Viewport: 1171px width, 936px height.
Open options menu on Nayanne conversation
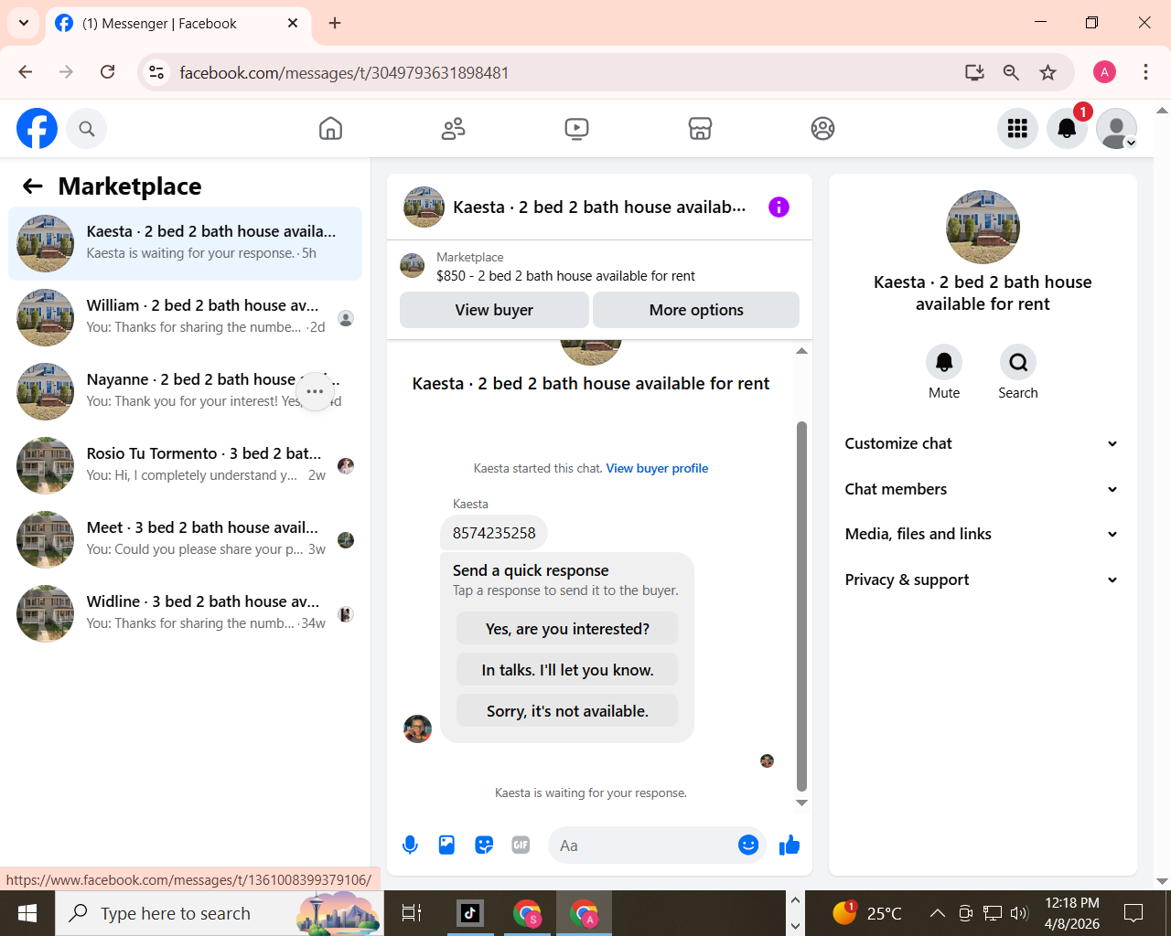click(x=315, y=391)
